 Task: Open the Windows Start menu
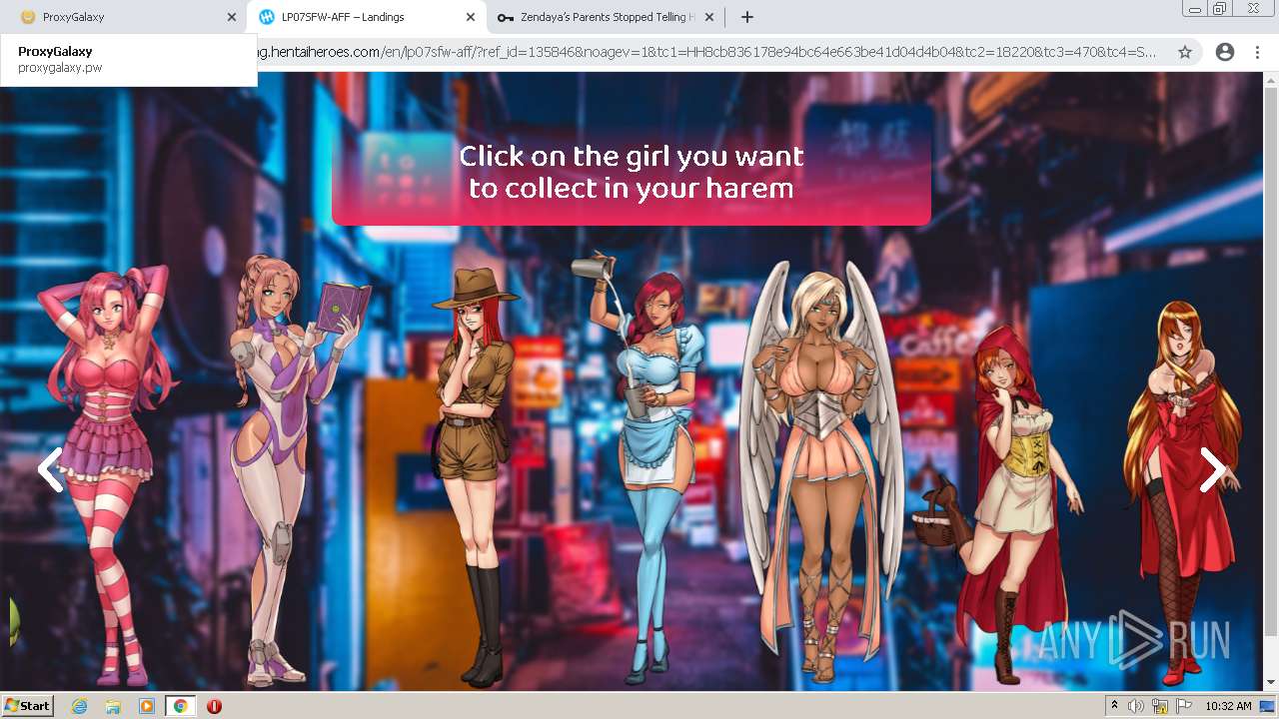(28, 706)
